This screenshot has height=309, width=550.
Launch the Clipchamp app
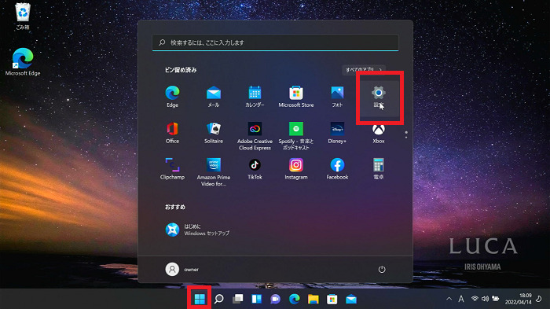click(x=172, y=169)
